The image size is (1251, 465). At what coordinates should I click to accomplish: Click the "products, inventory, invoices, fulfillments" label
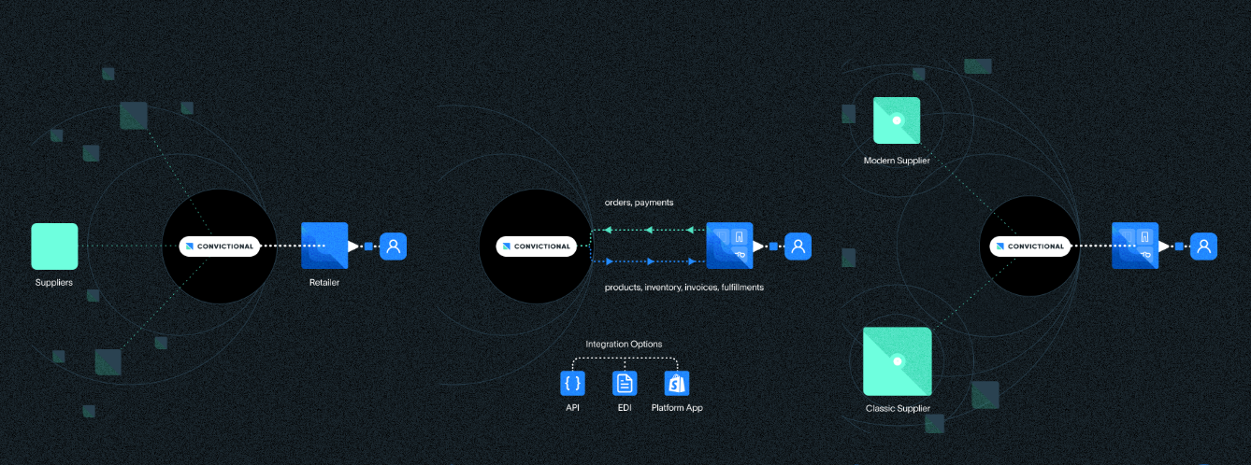coord(683,288)
